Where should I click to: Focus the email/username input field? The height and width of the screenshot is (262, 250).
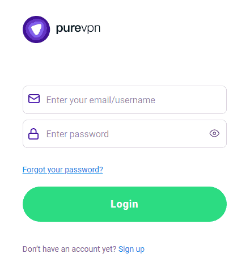[125, 100]
